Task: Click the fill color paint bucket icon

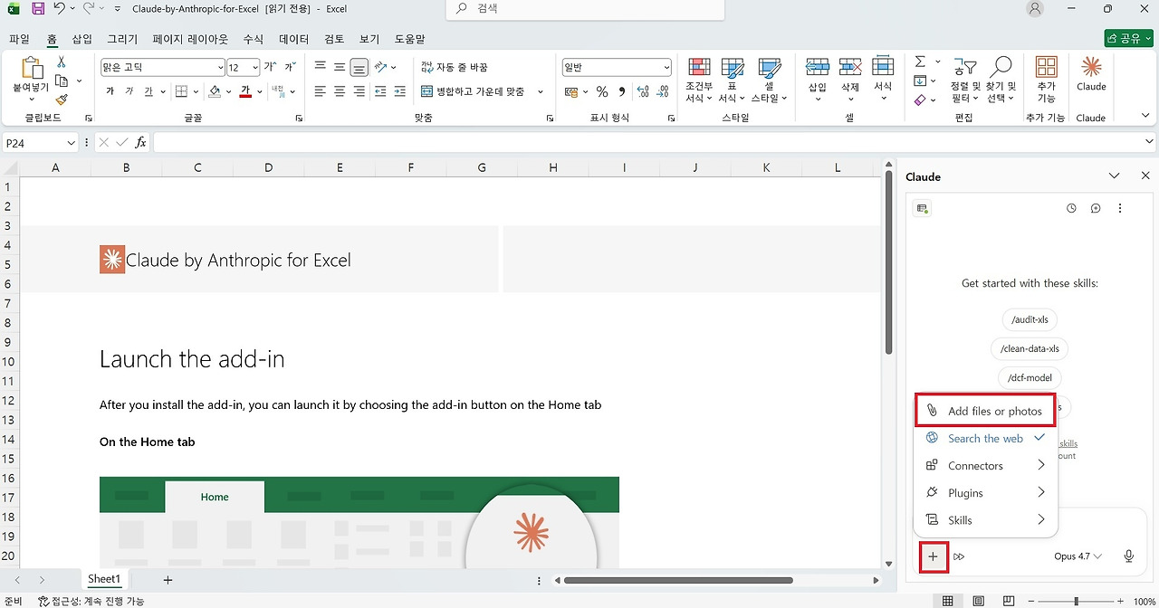Action: point(215,91)
